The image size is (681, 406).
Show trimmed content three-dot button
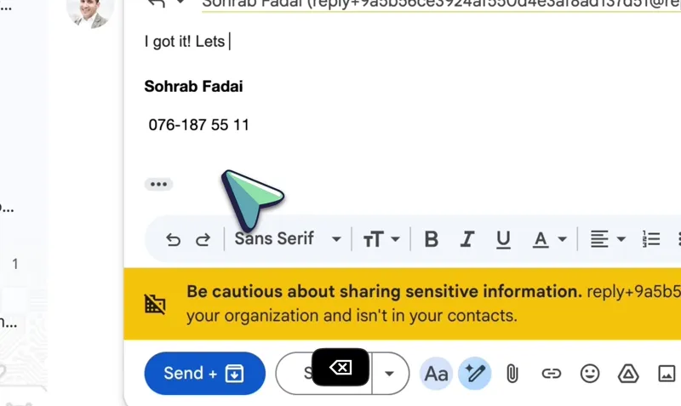(158, 184)
